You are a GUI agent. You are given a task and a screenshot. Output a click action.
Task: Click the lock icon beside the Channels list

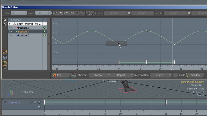[5, 20]
